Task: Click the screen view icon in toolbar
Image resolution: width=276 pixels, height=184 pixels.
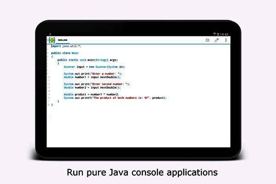Action: [207, 40]
